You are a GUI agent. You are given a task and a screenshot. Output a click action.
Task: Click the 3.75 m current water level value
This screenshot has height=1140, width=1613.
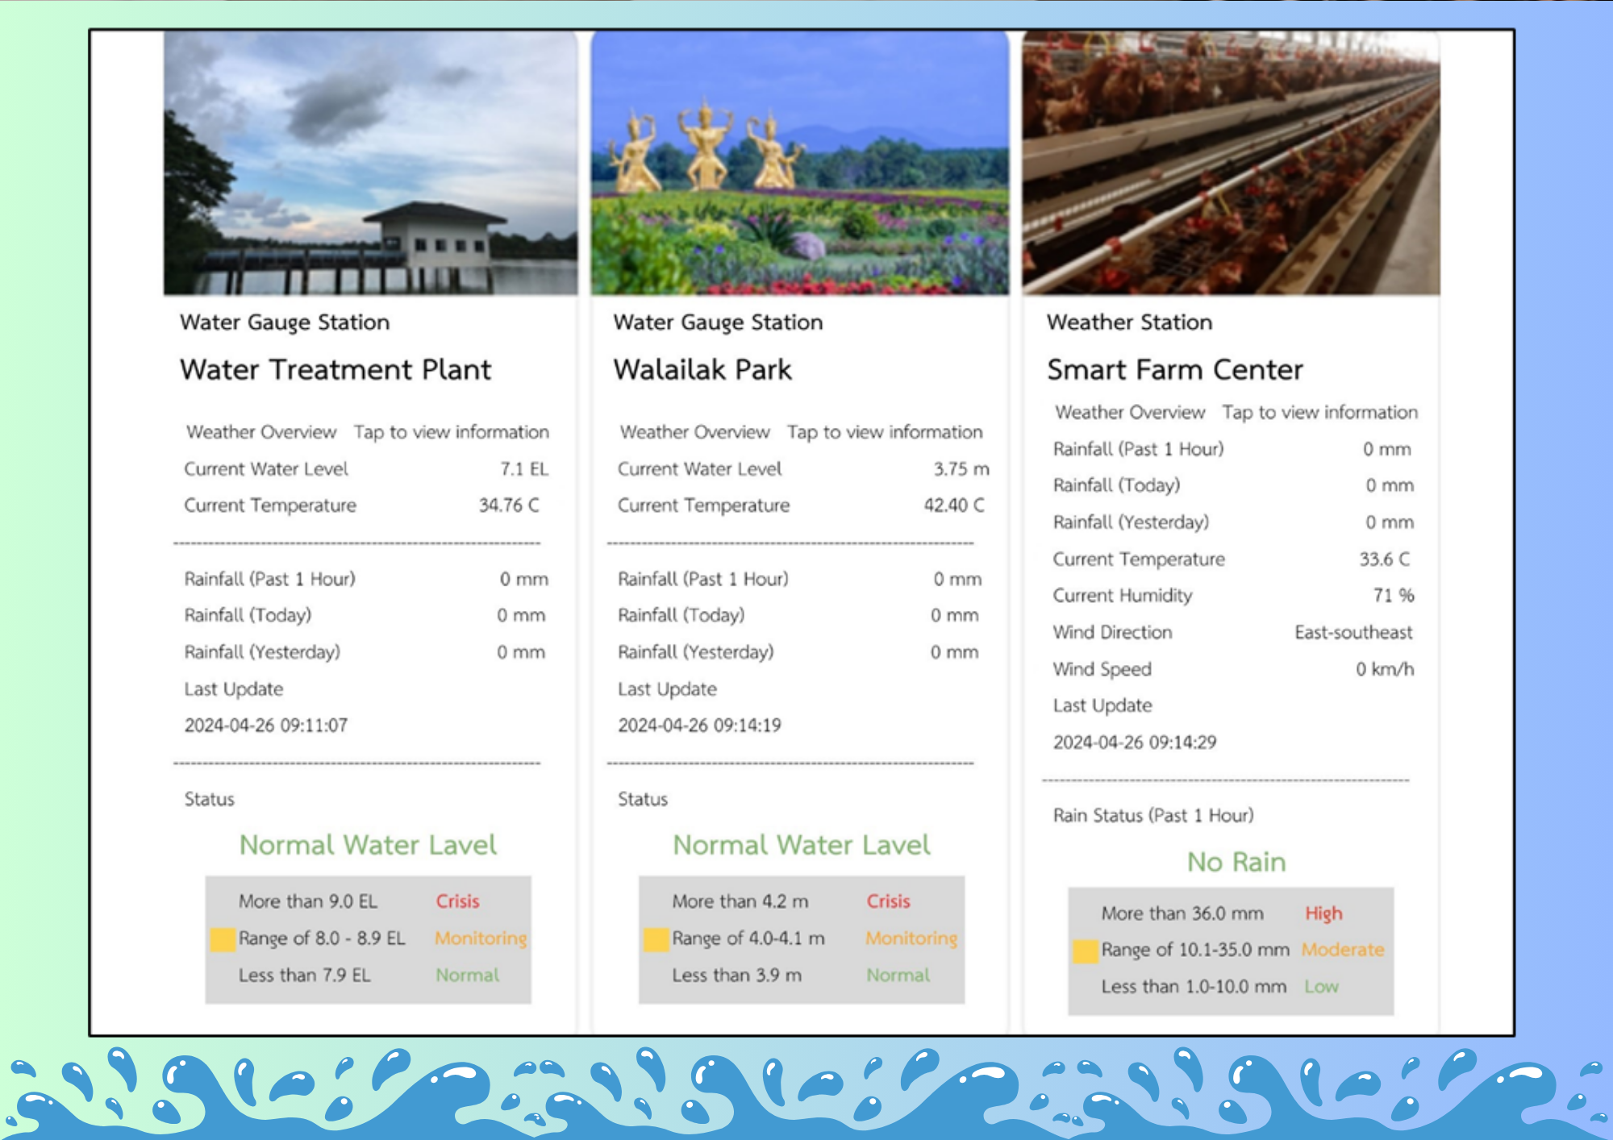pos(961,469)
